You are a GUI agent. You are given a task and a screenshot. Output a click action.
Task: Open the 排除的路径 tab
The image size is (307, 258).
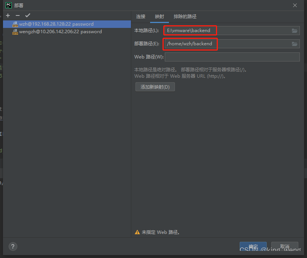[x=185, y=17]
